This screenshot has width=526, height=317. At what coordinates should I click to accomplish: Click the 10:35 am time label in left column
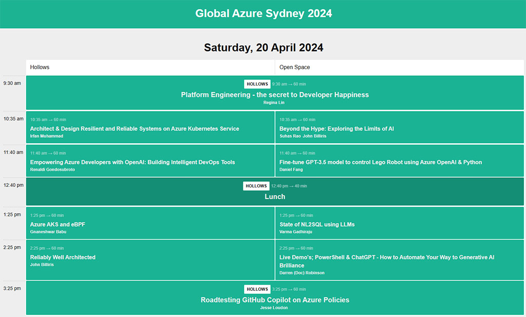point(13,119)
